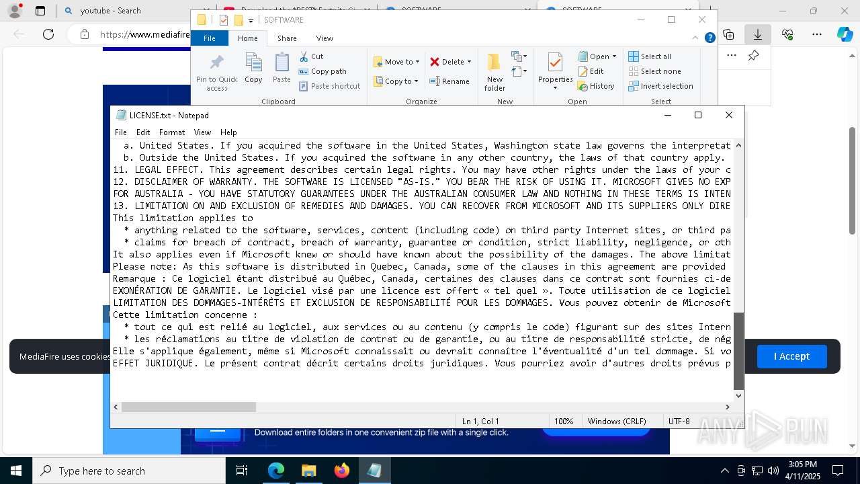Click Copy path in Explorer ribbon

(x=322, y=71)
